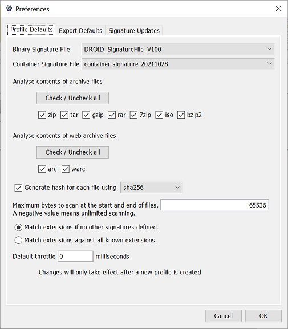Disable iso archive analysis
The height and width of the screenshot is (329, 288).
(x=159, y=115)
